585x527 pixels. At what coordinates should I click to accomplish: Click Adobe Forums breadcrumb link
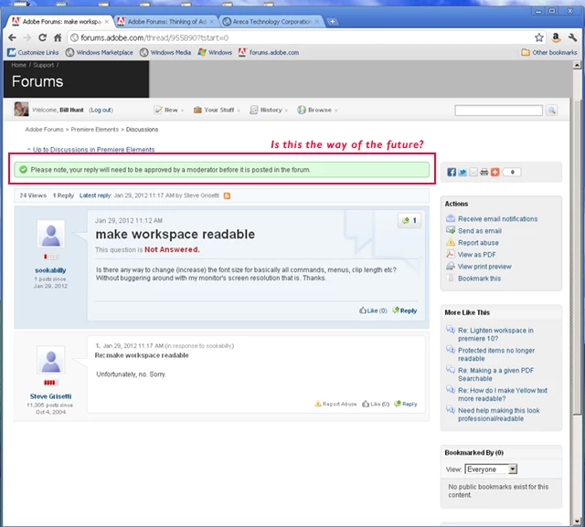[44, 130]
